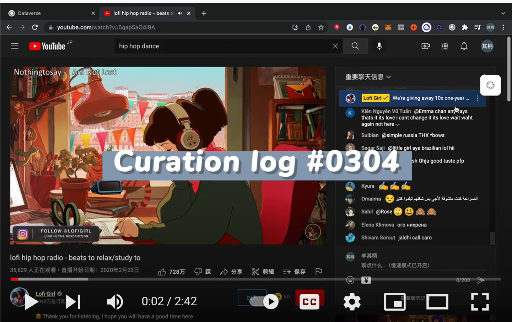Save the video to a playlist via 保存
The image size is (512, 322).
point(294,272)
